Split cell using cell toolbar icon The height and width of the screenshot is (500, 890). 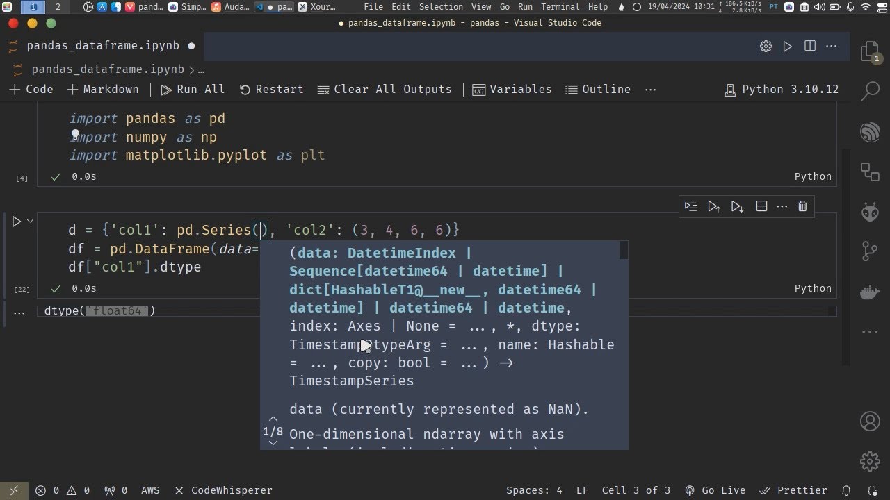pos(761,206)
